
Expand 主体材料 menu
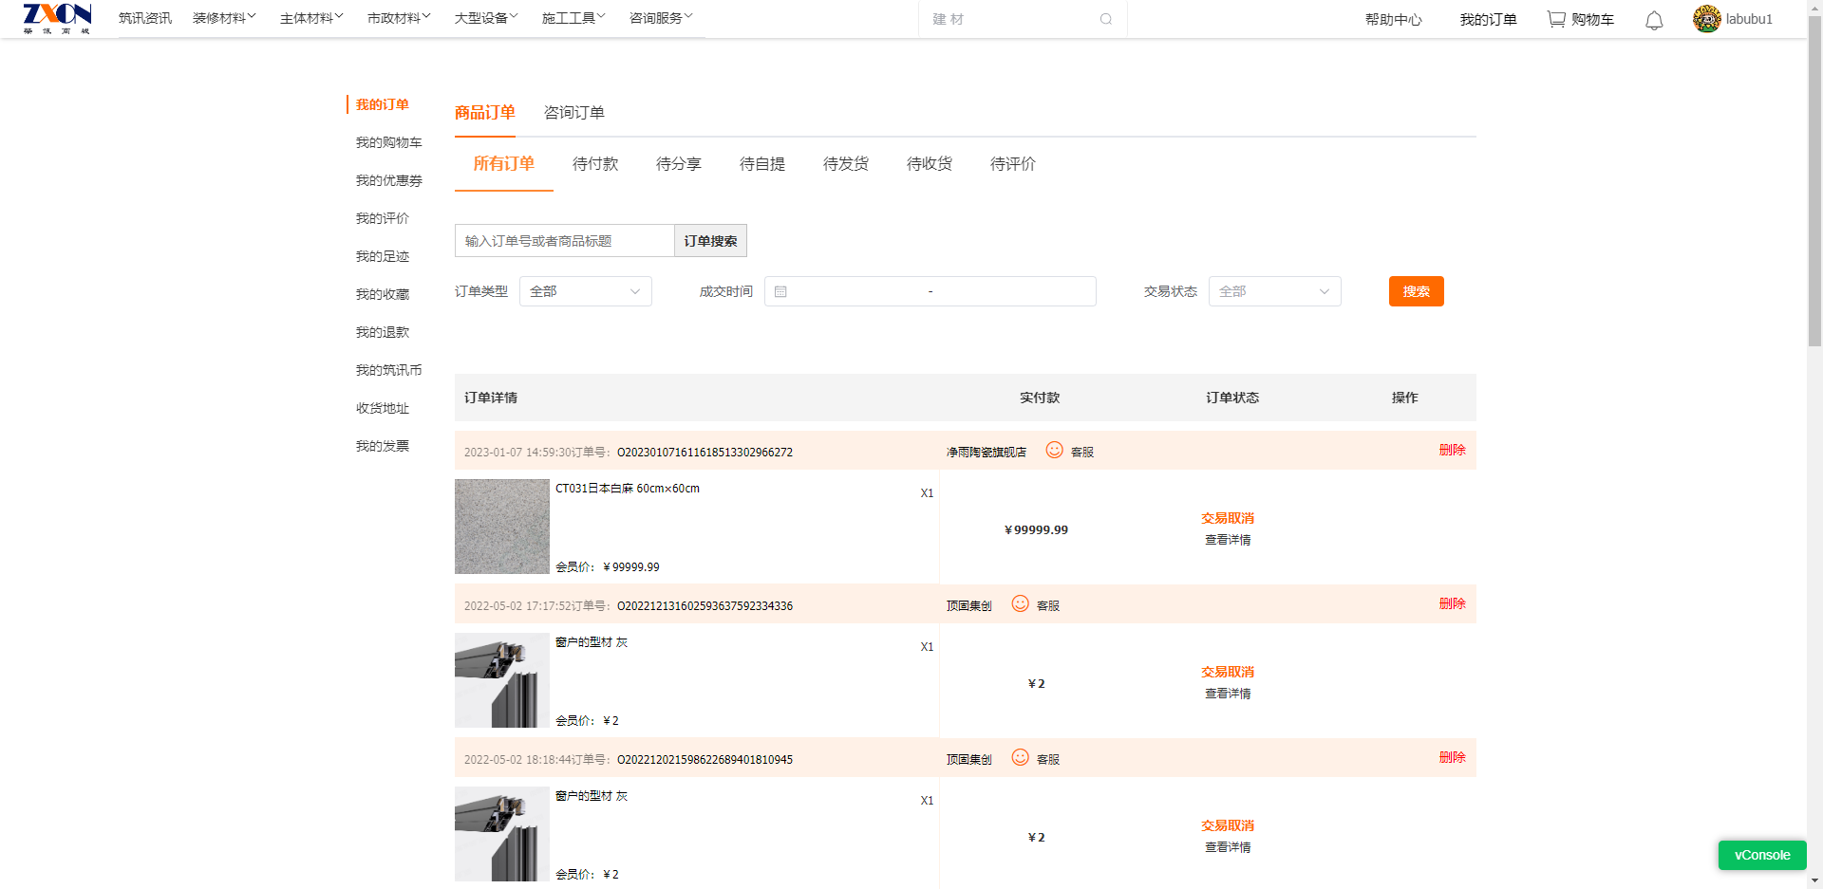point(311,18)
